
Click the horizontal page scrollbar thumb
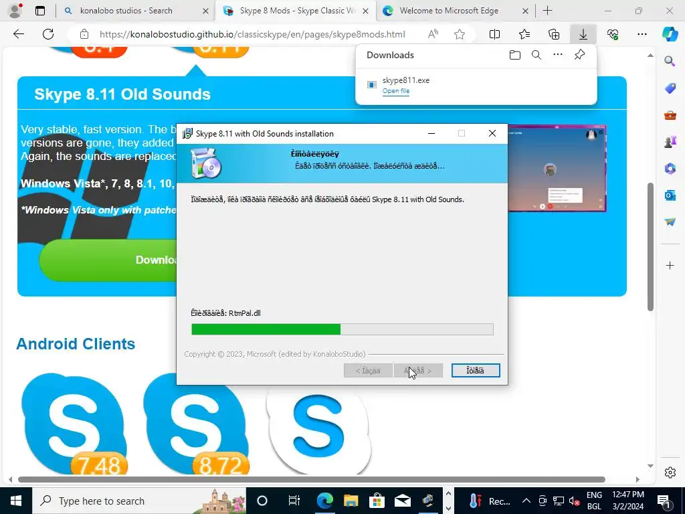312,479
